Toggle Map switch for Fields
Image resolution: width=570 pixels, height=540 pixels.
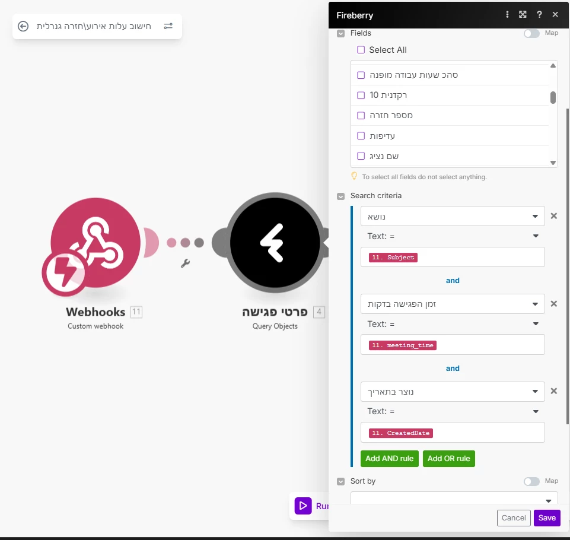pos(531,33)
